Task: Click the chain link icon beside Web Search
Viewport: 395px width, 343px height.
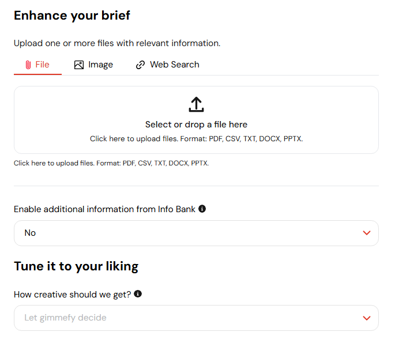Action: pos(140,65)
